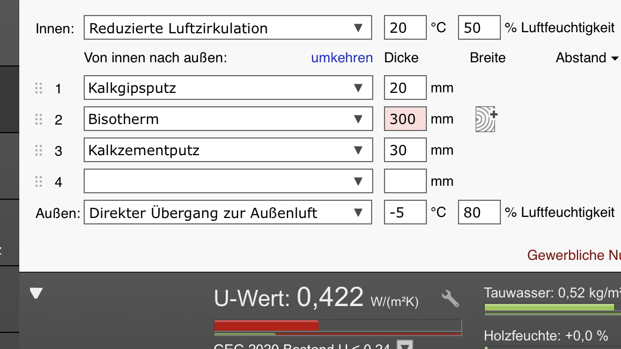Click the drag handle of empty layer 4

pos(39,182)
